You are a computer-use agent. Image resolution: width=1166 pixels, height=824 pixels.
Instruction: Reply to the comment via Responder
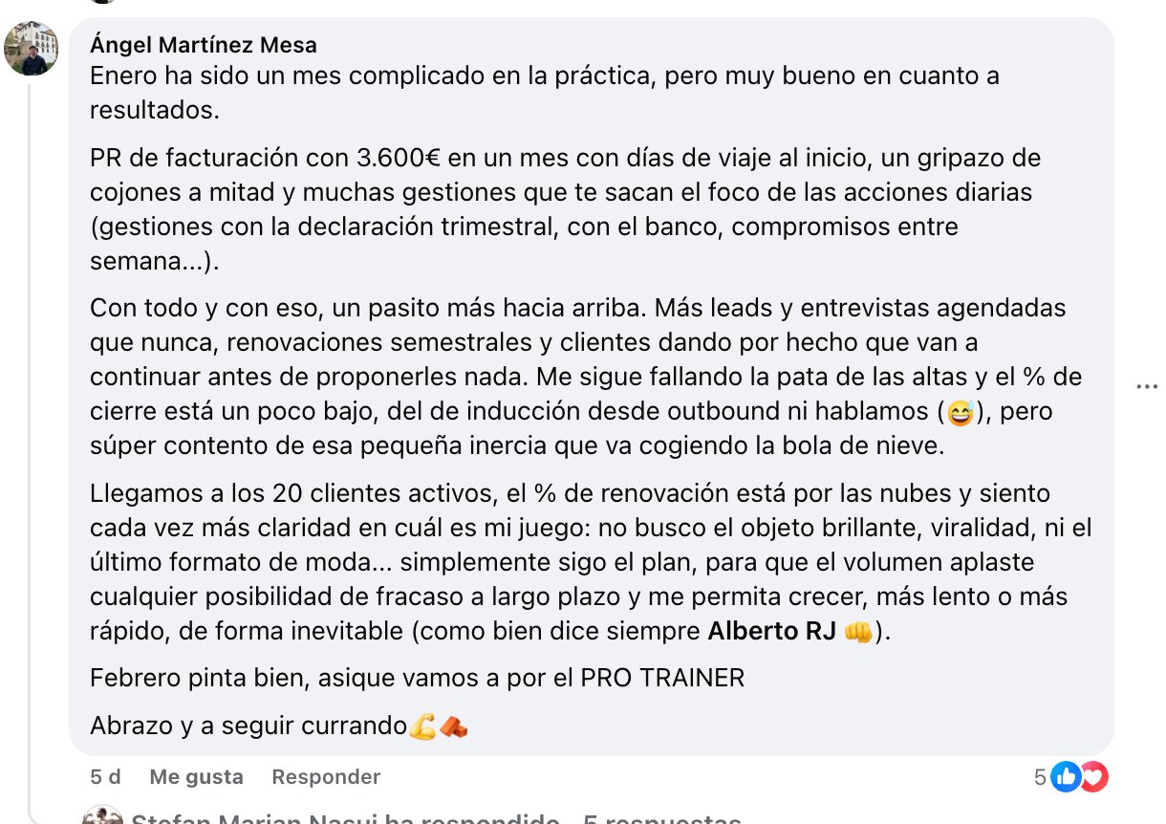click(326, 777)
